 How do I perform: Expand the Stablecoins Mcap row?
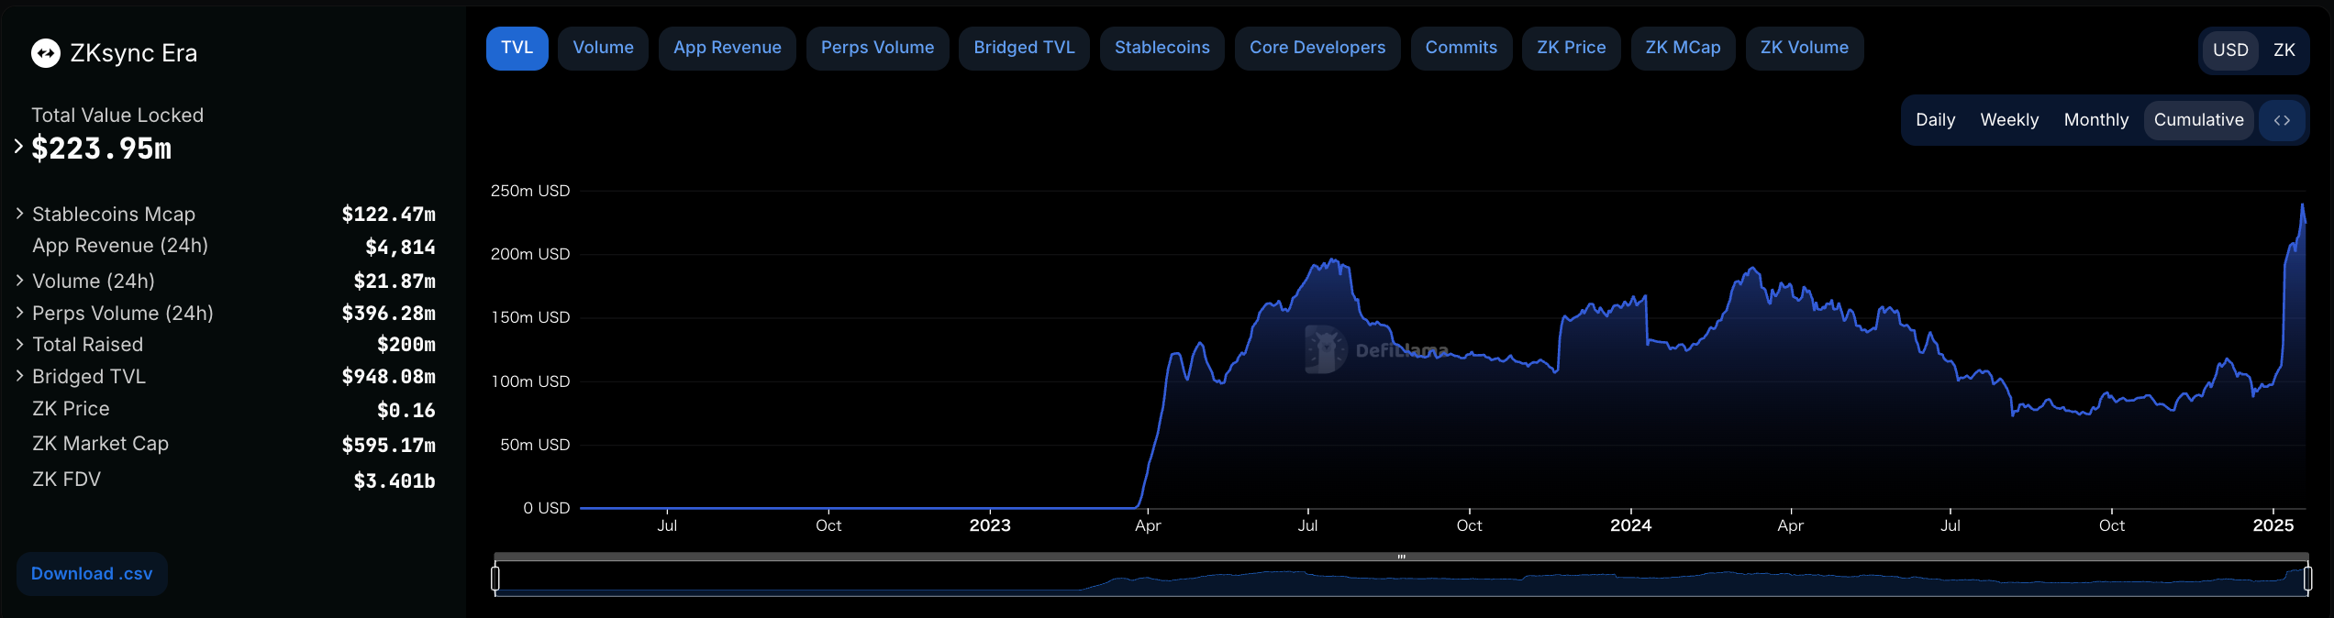tap(19, 214)
